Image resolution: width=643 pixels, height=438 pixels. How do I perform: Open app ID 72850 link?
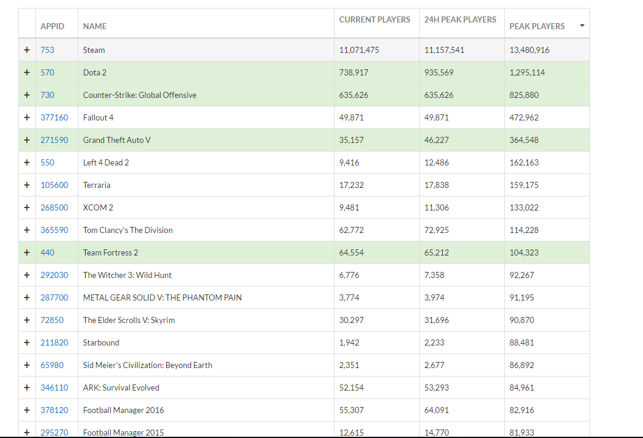[x=52, y=320]
